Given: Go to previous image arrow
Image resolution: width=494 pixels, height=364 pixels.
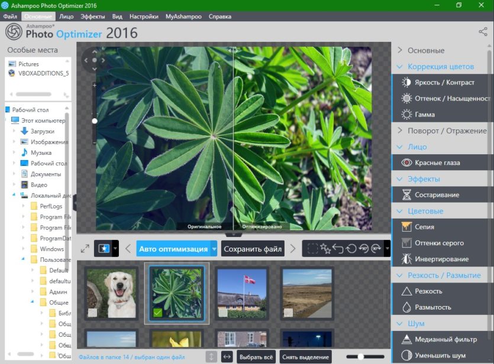Looking at the screenshot, I should tap(128, 249).
